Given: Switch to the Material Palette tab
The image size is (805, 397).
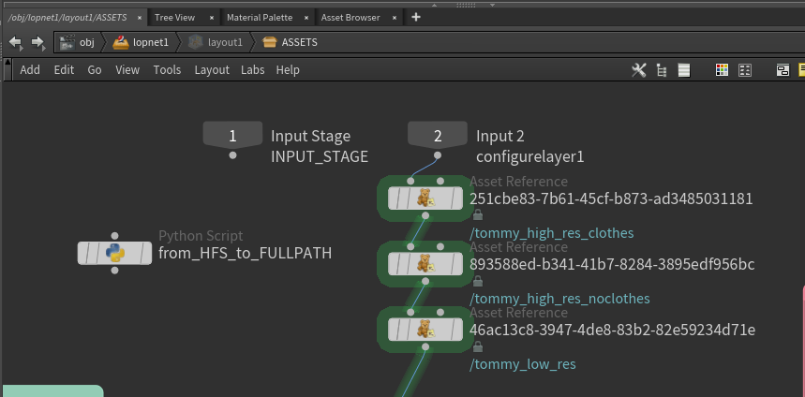Looking at the screenshot, I should coord(260,18).
